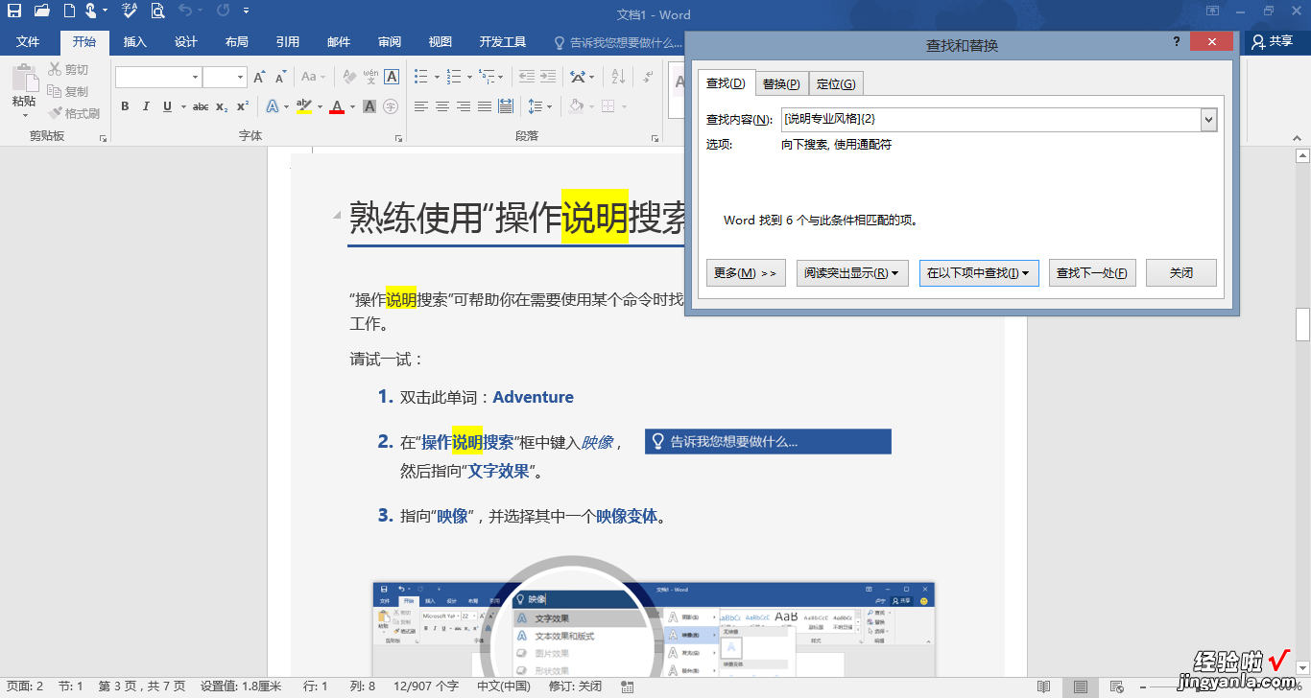Expand the 粘贴 paste options arrow

[24, 116]
